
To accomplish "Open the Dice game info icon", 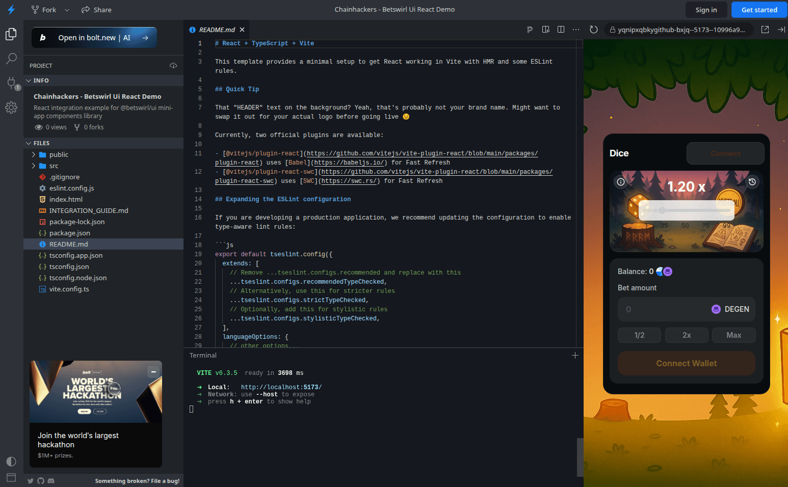I will pos(621,182).
